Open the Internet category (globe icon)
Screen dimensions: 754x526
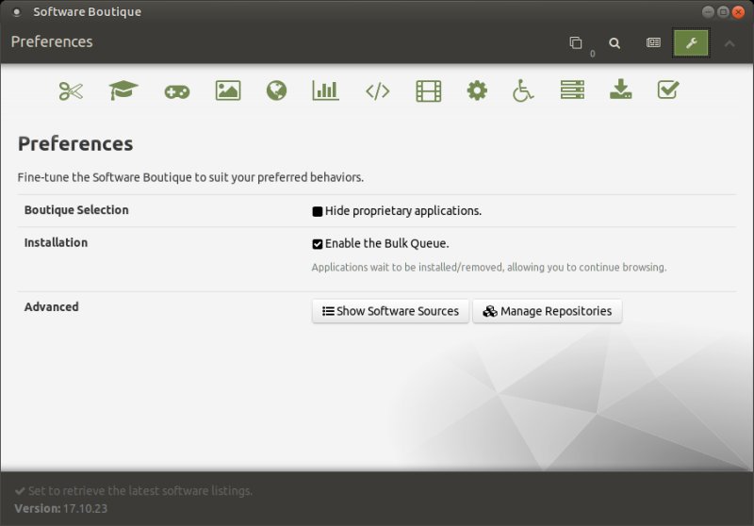pos(276,90)
